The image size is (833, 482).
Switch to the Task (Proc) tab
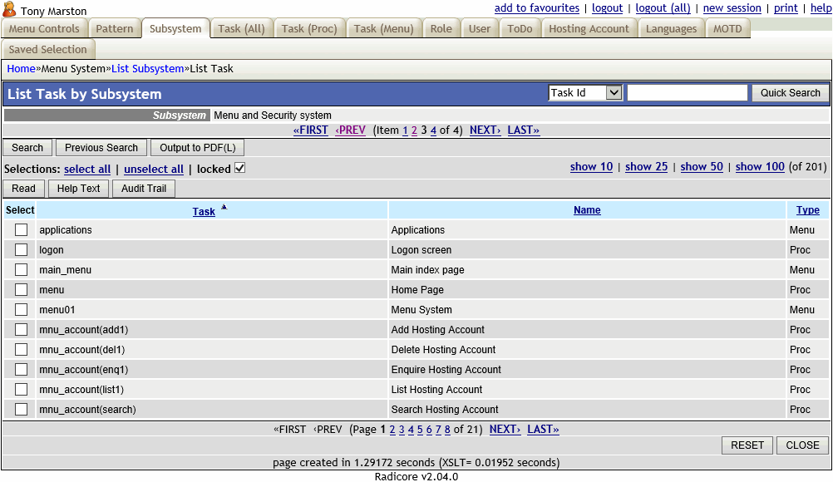[x=309, y=27]
